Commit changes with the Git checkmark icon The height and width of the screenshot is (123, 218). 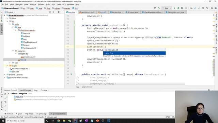[x=199, y=8]
